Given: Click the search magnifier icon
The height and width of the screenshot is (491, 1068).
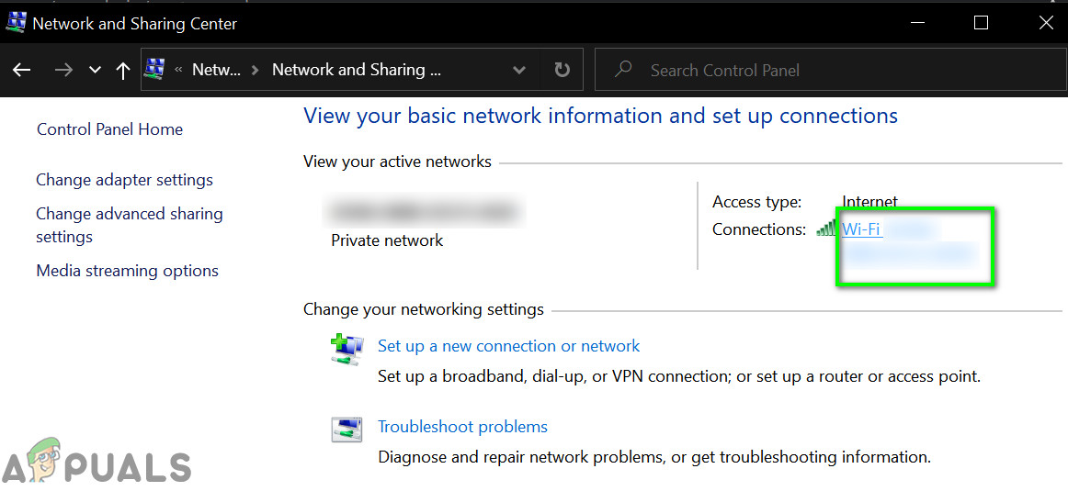Looking at the screenshot, I should click(624, 70).
